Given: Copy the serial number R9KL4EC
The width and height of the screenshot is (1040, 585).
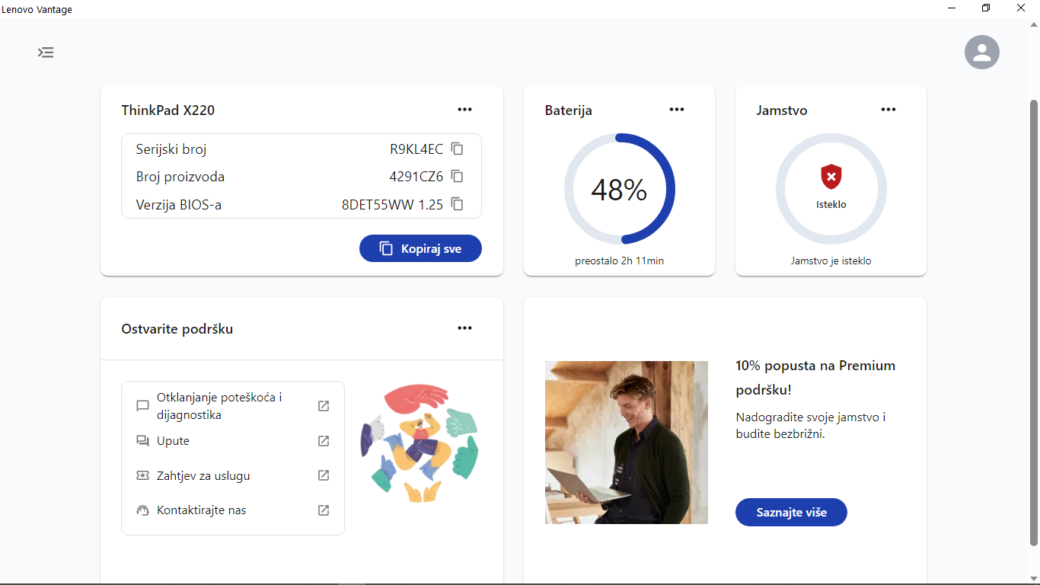Looking at the screenshot, I should pos(457,149).
